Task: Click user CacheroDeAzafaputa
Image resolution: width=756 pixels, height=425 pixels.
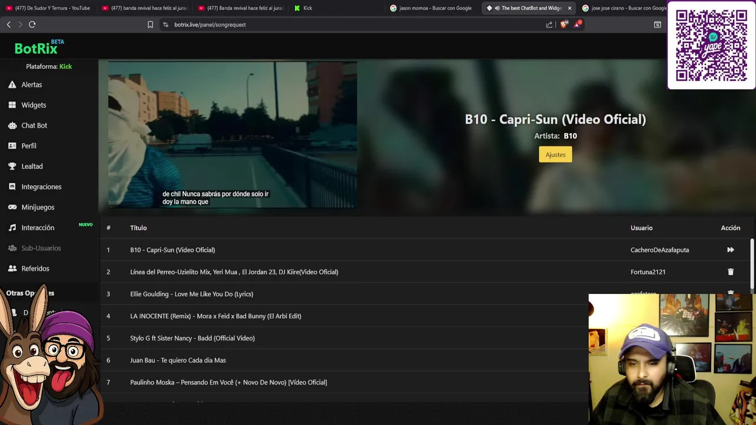Action: pyautogui.click(x=660, y=250)
